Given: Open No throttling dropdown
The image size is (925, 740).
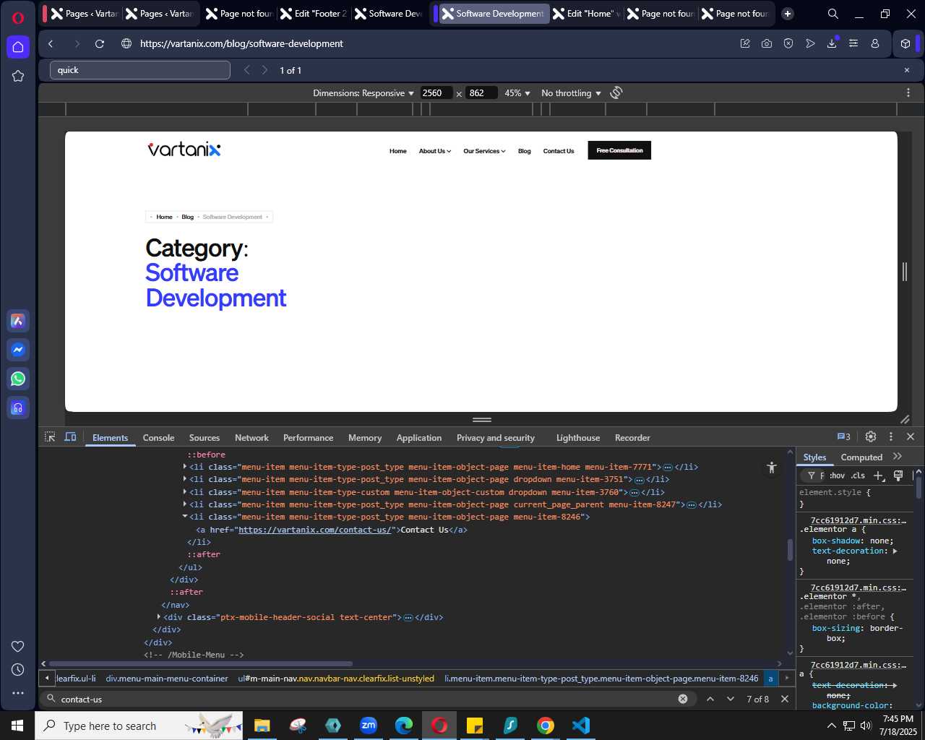Looking at the screenshot, I should 571,92.
